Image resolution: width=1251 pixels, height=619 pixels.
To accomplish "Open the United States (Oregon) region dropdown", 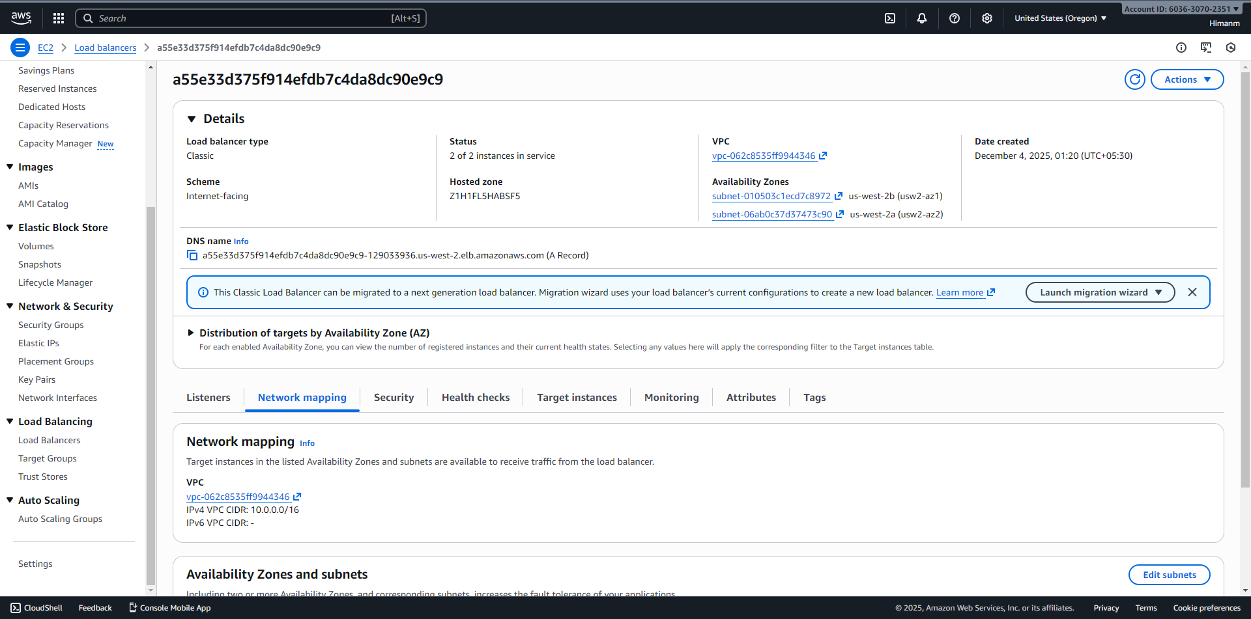I will [x=1059, y=18].
